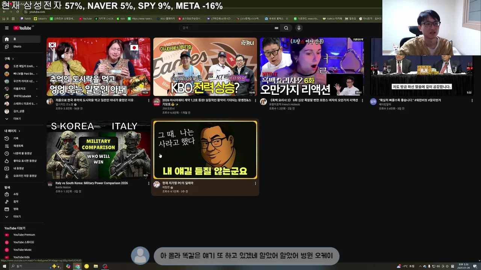Open 좋아요 표시한 동영상 list

(22, 161)
